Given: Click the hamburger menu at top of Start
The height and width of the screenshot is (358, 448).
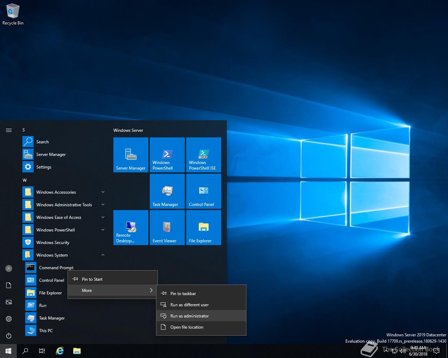Looking at the screenshot, I should point(9,130).
